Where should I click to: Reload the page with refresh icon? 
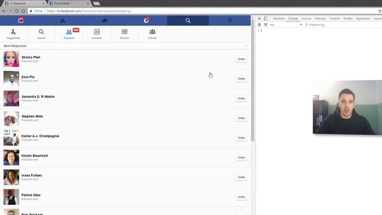(17, 11)
